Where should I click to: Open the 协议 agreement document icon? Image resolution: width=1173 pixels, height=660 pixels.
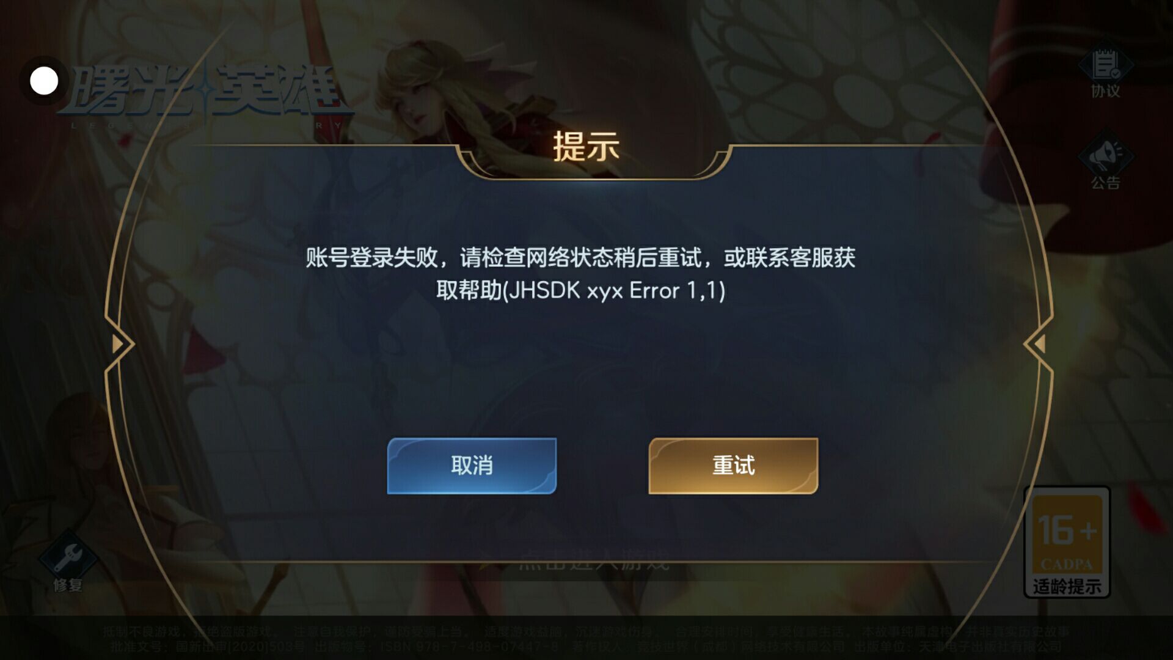point(1105,64)
